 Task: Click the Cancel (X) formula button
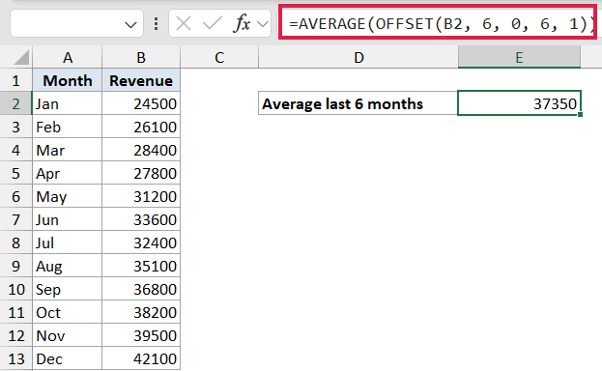tap(184, 24)
